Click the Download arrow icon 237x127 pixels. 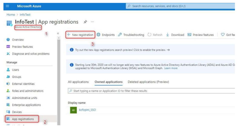[167, 35]
